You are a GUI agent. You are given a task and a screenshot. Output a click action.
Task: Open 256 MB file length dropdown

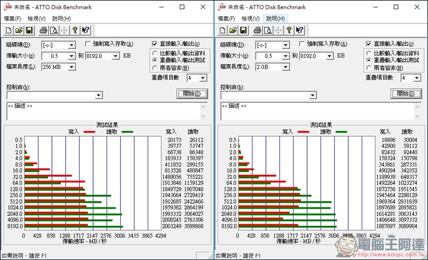[72, 67]
